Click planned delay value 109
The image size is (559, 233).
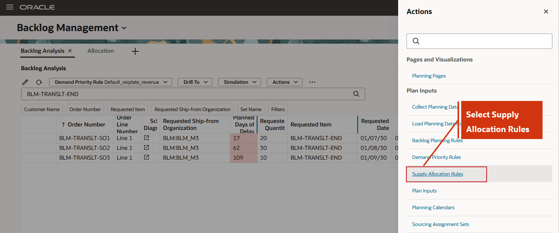(244, 158)
